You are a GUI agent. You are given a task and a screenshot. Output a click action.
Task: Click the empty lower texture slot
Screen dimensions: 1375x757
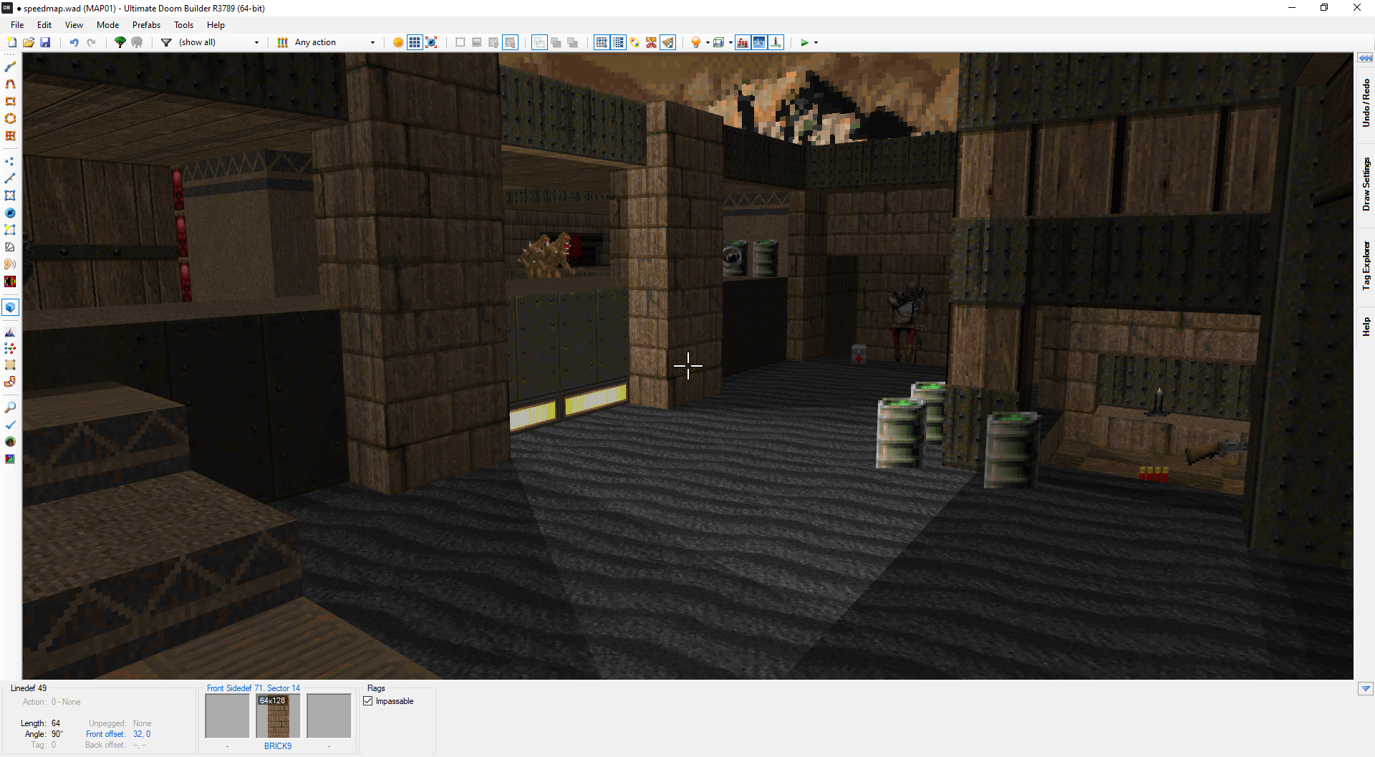[329, 715]
